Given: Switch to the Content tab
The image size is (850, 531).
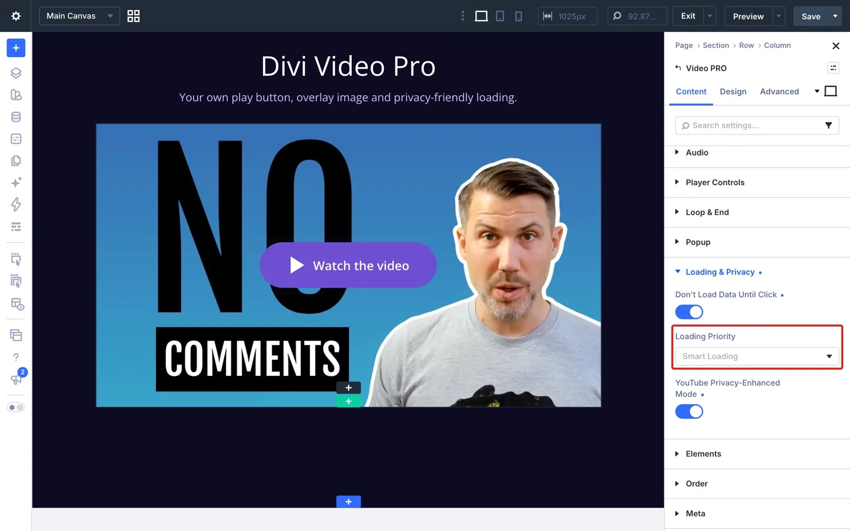Looking at the screenshot, I should (x=691, y=91).
